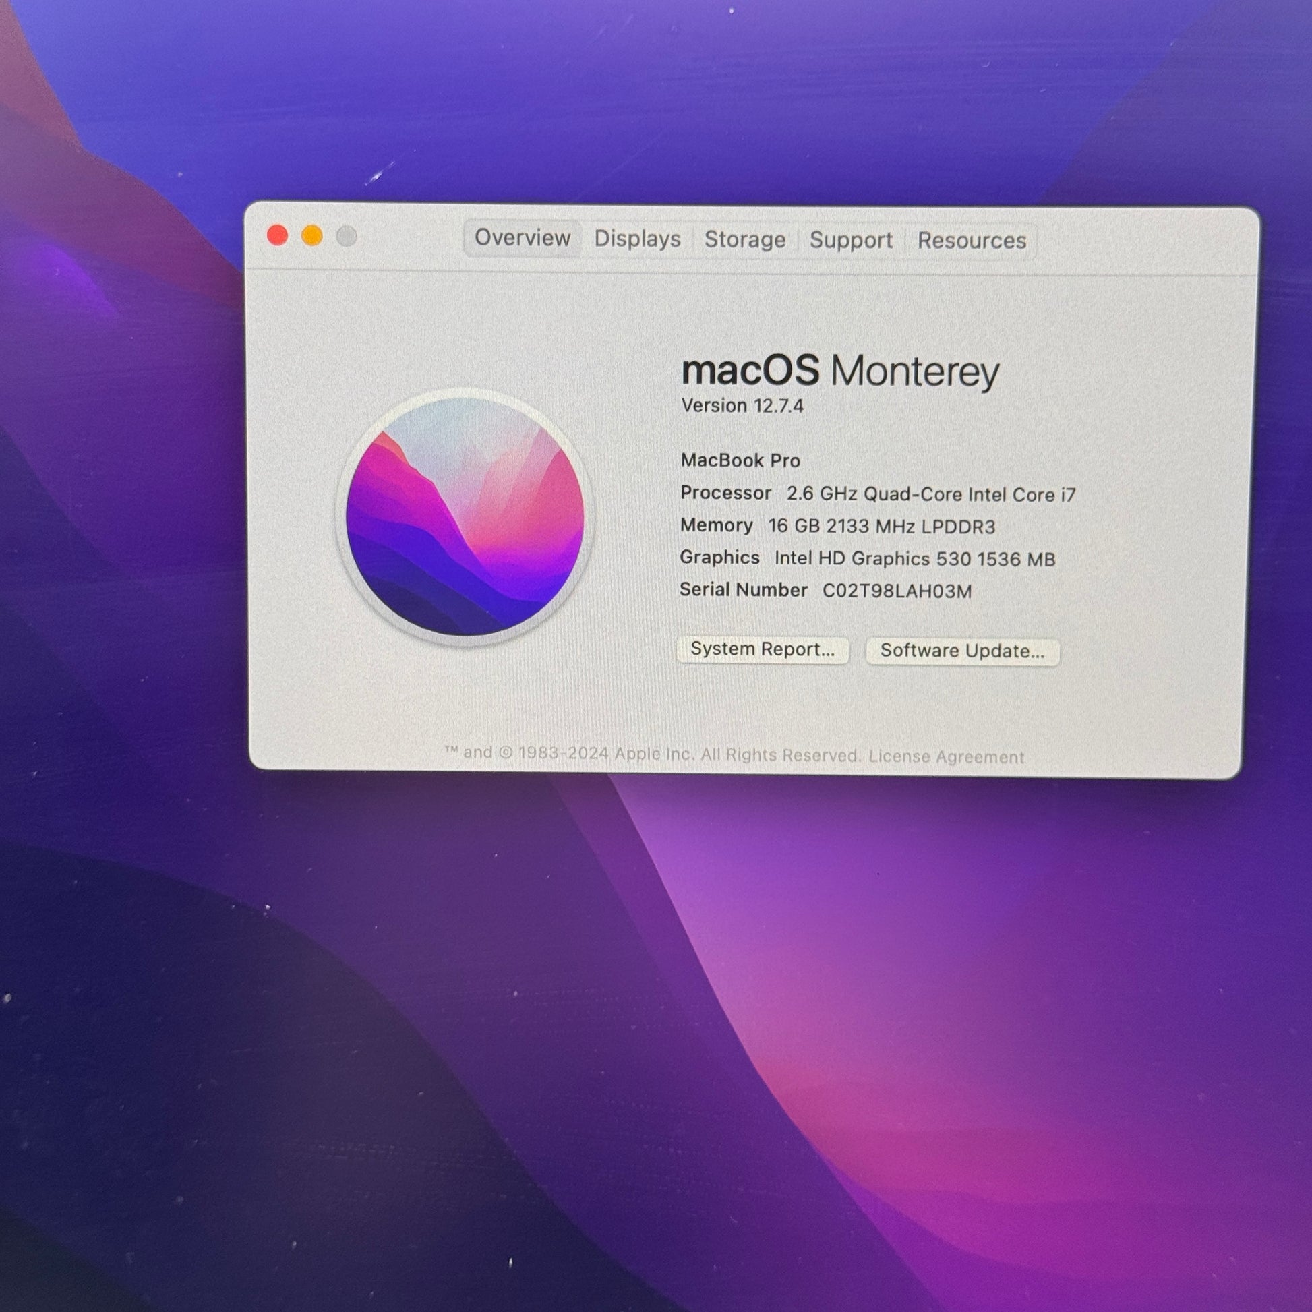Click the Memory 16 GB specification line

pyautogui.click(x=837, y=526)
